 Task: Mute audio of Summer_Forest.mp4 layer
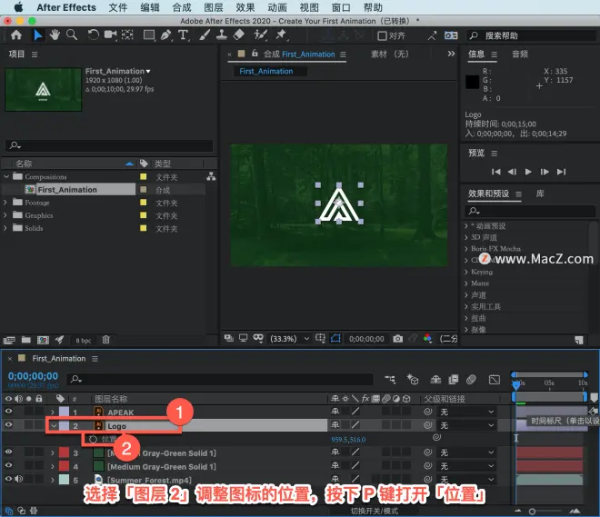point(18,479)
